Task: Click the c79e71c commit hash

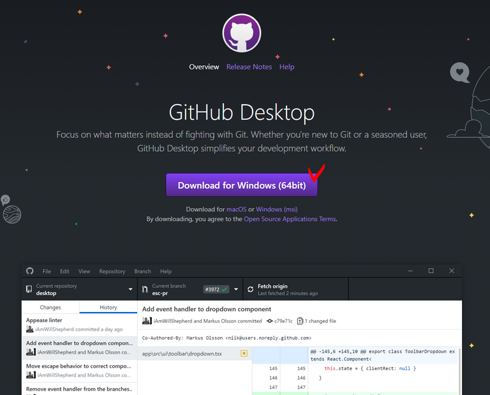Action: (283, 321)
